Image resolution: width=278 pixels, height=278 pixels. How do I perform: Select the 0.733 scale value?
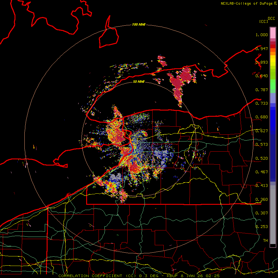[x=262, y=103]
